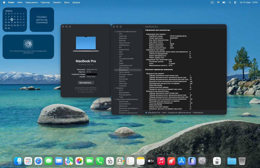260x168 pixels.
Task: Open Calendar icon showing 10
Action: 110,161
